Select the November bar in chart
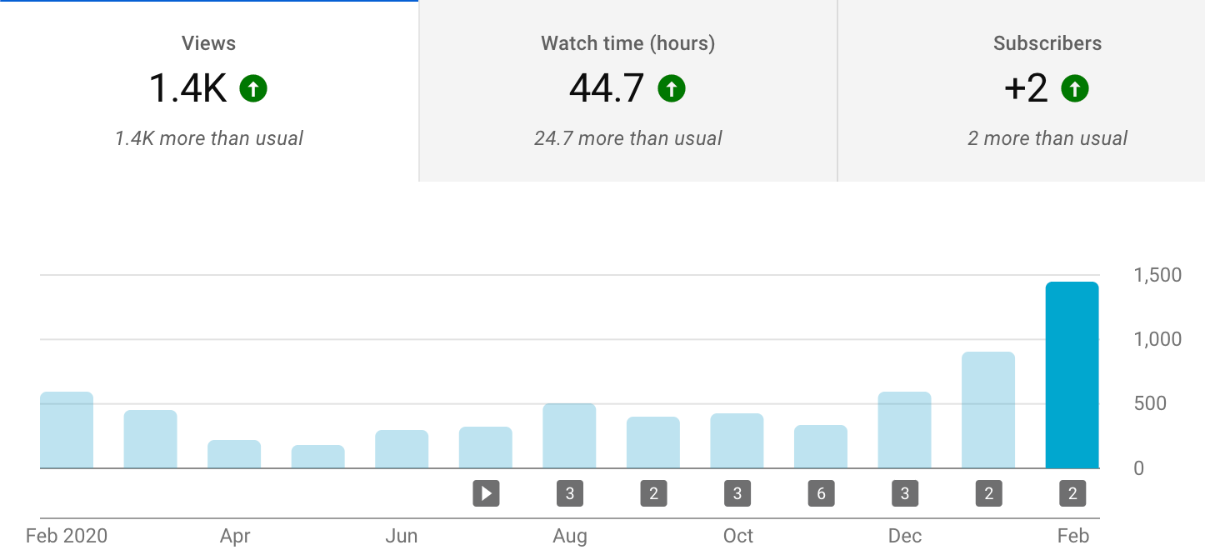This screenshot has height=550, width=1205. coord(821,447)
